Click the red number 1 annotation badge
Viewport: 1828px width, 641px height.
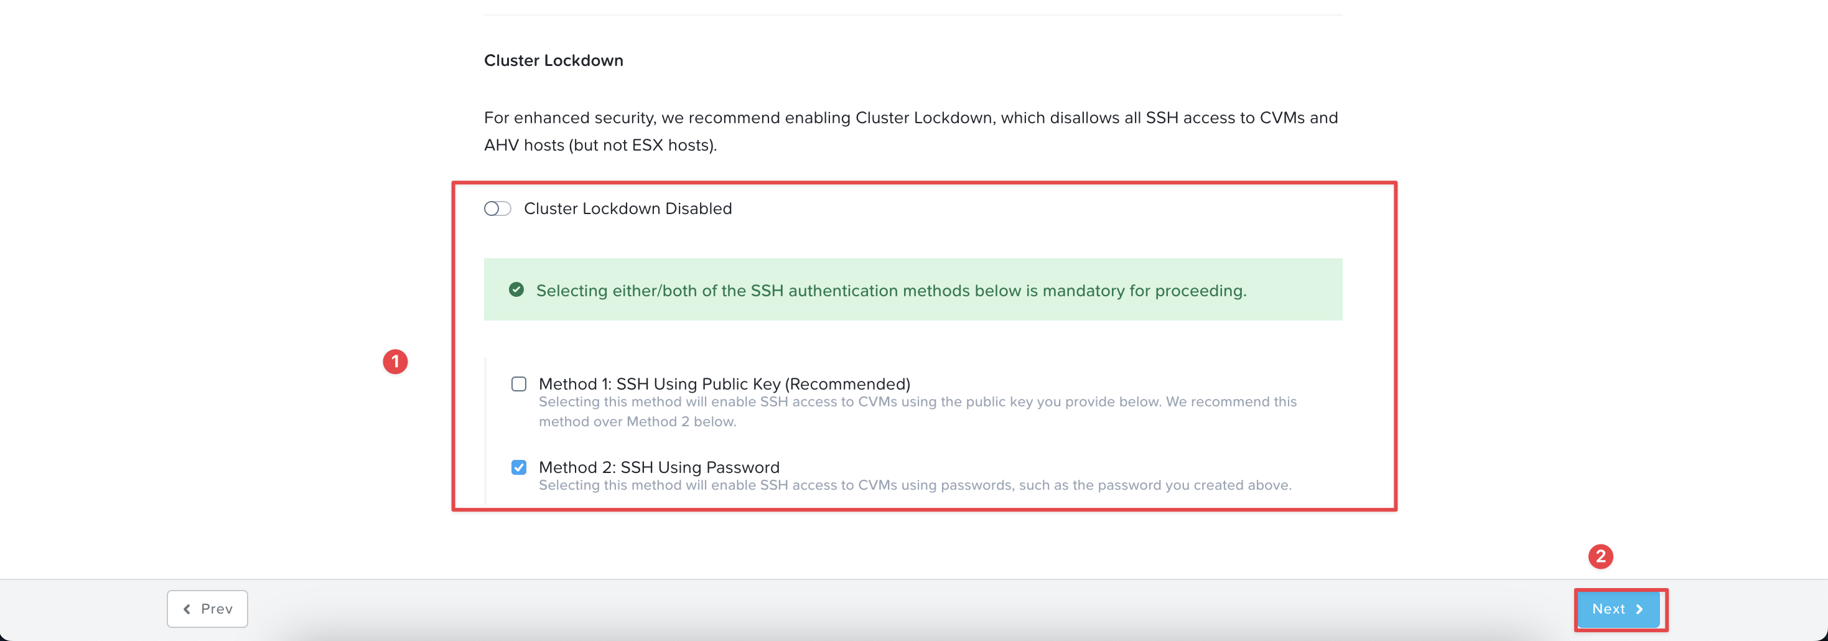click(395, 362)
